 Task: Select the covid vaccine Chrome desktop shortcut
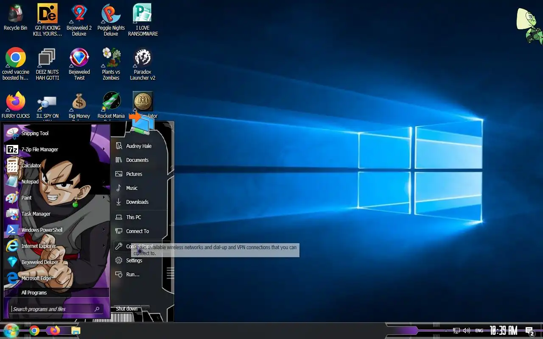[x=16, y=64]
